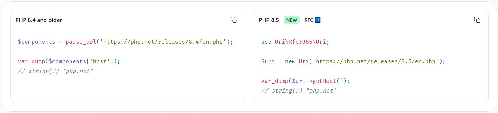Click the right panel's '// string(7) "php.net"' comment
This screenshot has width=498, height=113.
pos(299,91)
